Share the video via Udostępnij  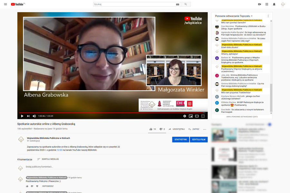pyautogui.click(x=177, y=129)
